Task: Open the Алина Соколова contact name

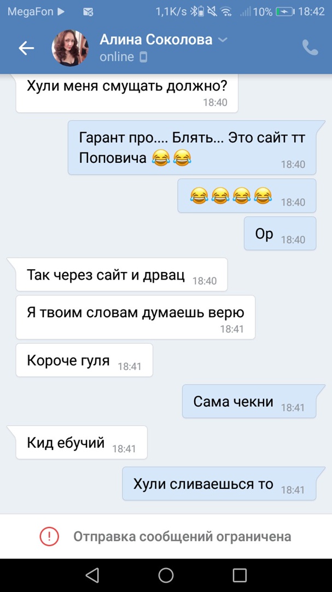Action: click(x=156, y=39)
